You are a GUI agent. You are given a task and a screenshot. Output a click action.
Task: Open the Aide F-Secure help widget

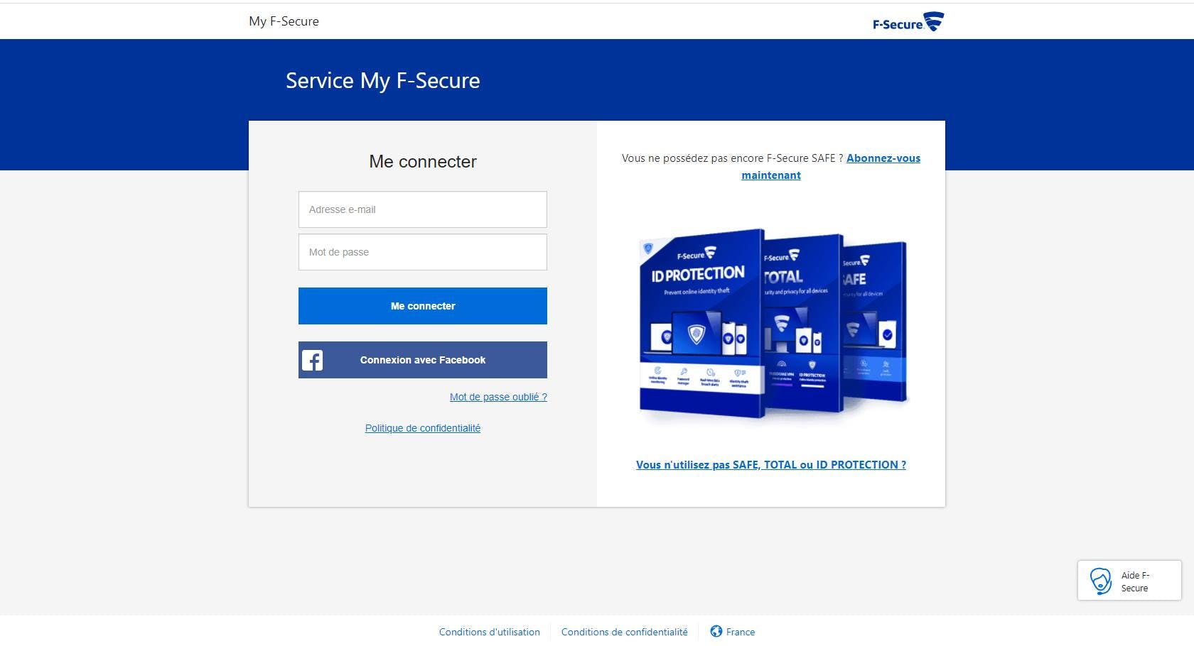point(1129,581)
